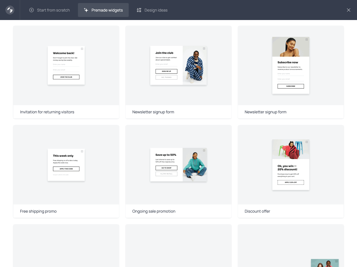Click the NO, THANKS link
The image size is (357, 267).
pos(166,77)
